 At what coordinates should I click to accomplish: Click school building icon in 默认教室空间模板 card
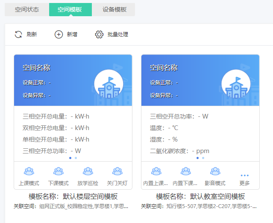tap(236, 84)
